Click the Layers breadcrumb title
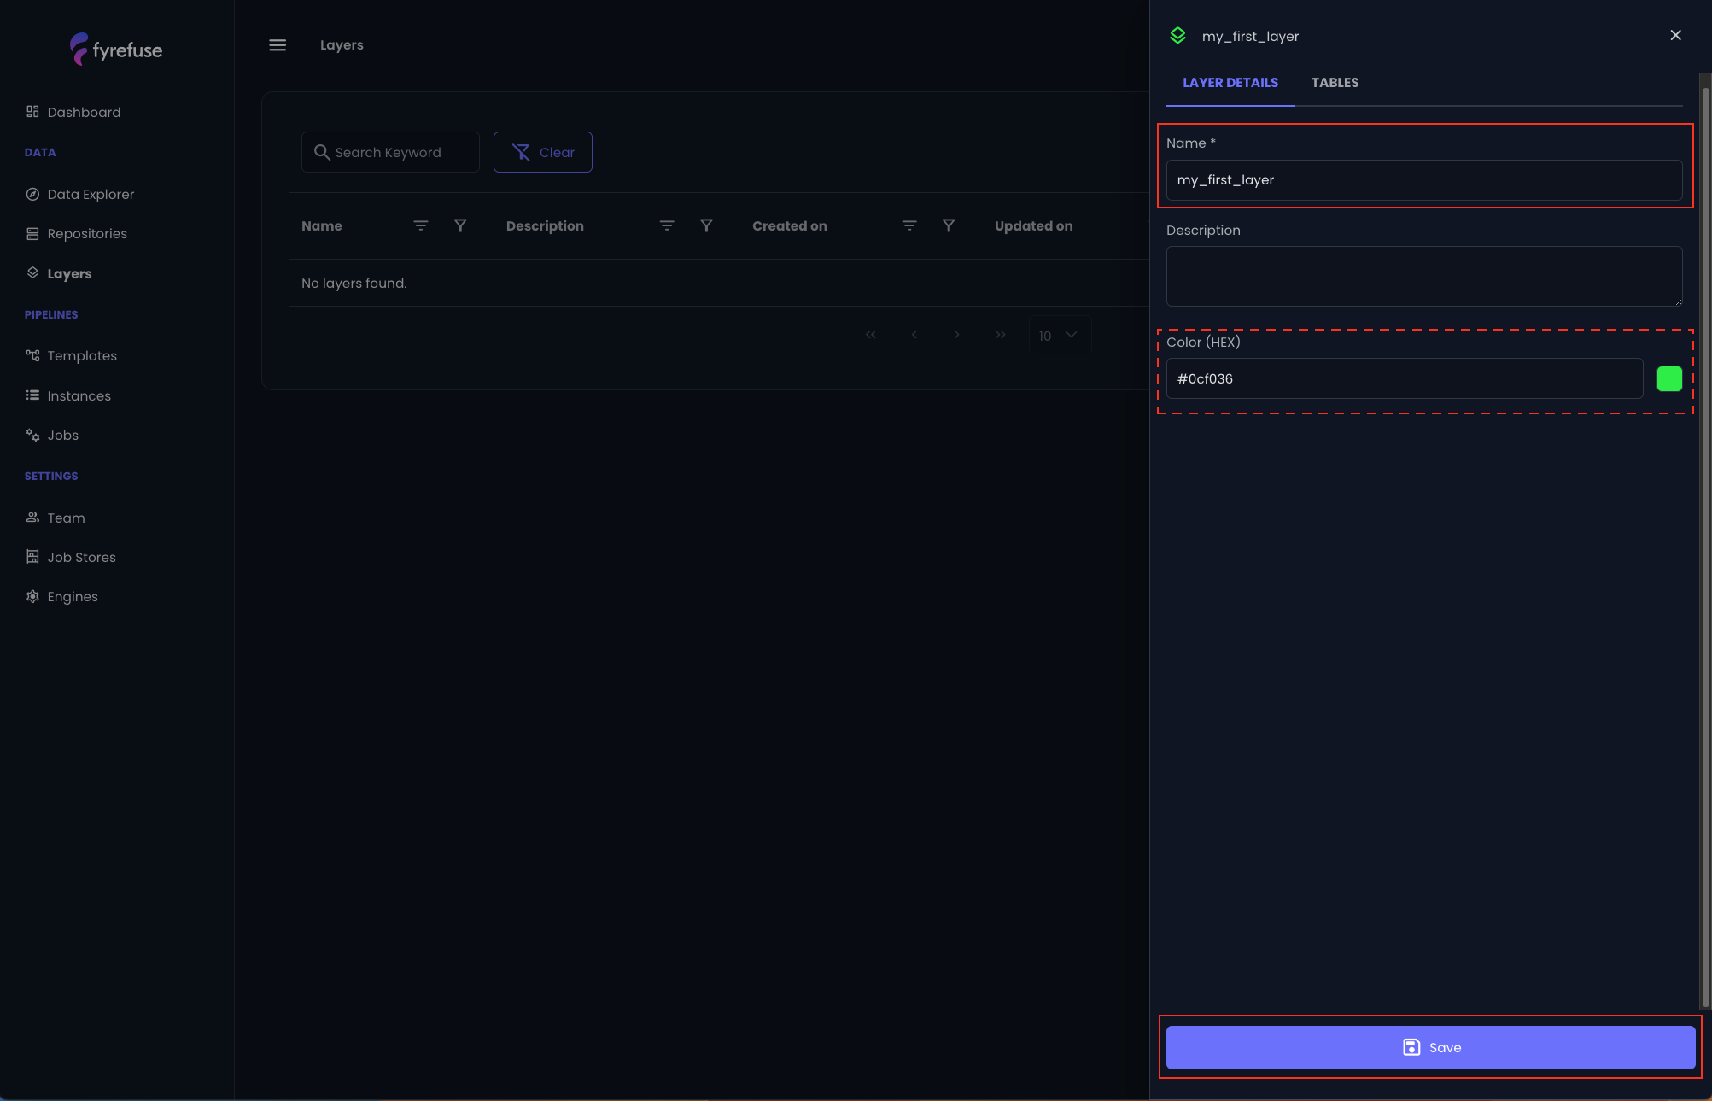Viewport: 1712px width, 1101px height. pyautogui.click(x=342, y=45)
